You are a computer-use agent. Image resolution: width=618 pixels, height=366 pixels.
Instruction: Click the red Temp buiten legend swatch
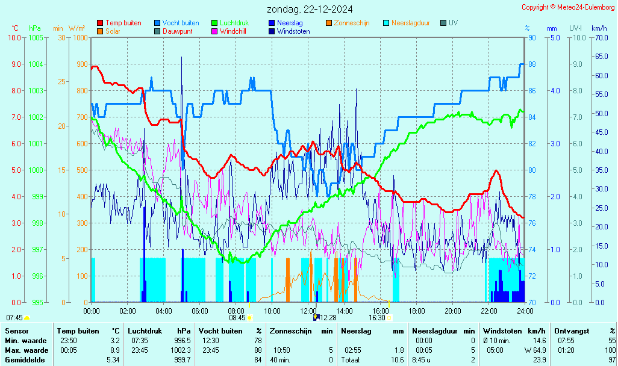tap(100, 23)
